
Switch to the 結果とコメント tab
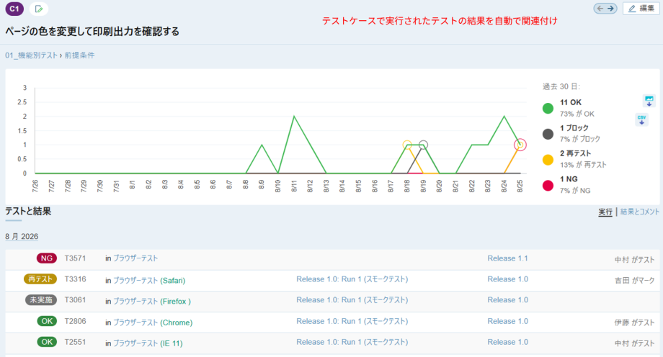click(640, 212)
